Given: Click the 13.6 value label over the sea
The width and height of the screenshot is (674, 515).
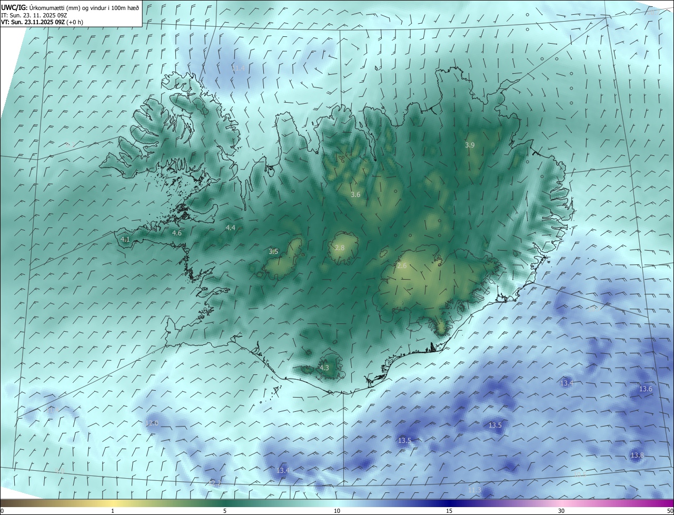Looking at the screenshot, I should coord(646,389).
